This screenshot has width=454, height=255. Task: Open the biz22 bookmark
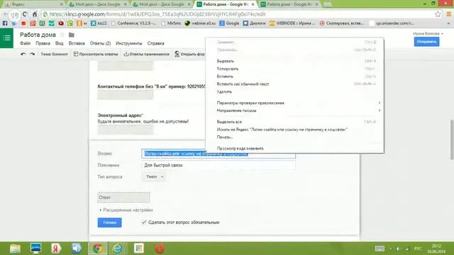tap(99, 23)
